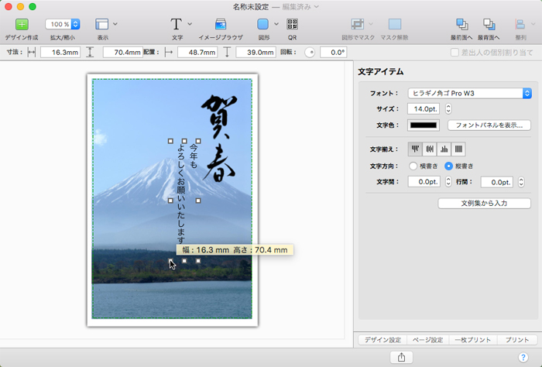
Task: Select the 横書き horizontal writing option
Action: (413, 166)
